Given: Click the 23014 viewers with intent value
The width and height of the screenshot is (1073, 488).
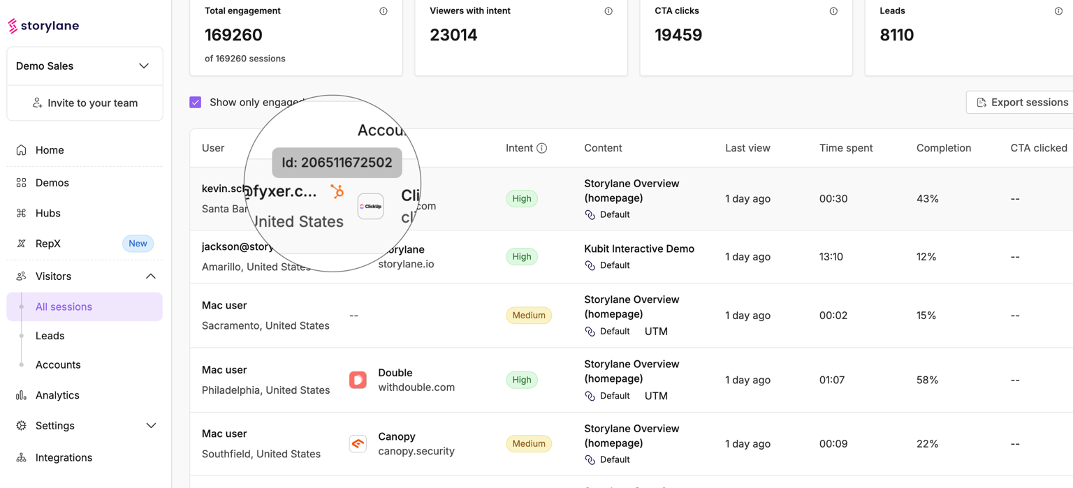Looking at the screenshot, I should pyautogui.click(x=453, y=35).
